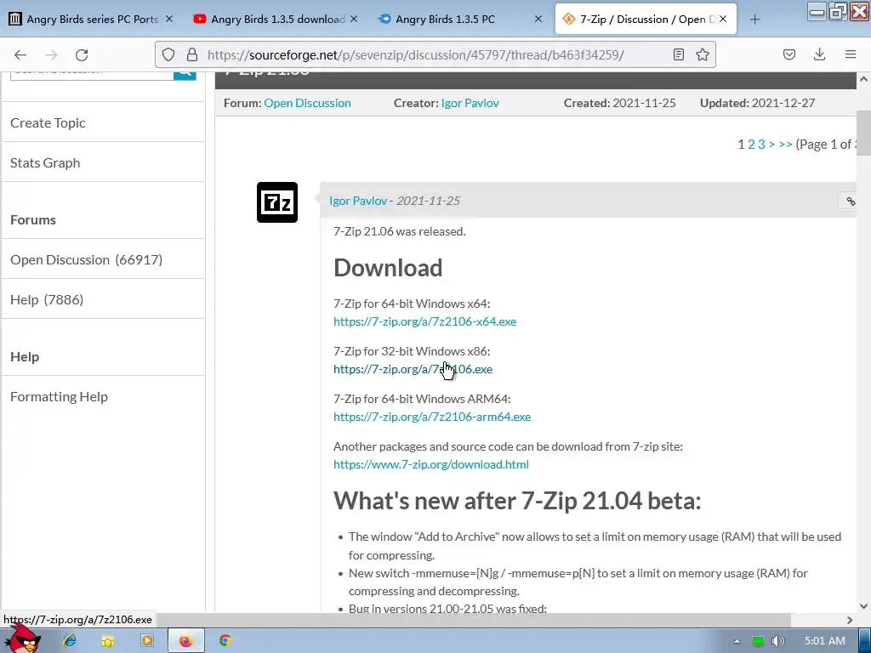
Task: Bookmark this page with the star icon
Action: pos(702,54)
